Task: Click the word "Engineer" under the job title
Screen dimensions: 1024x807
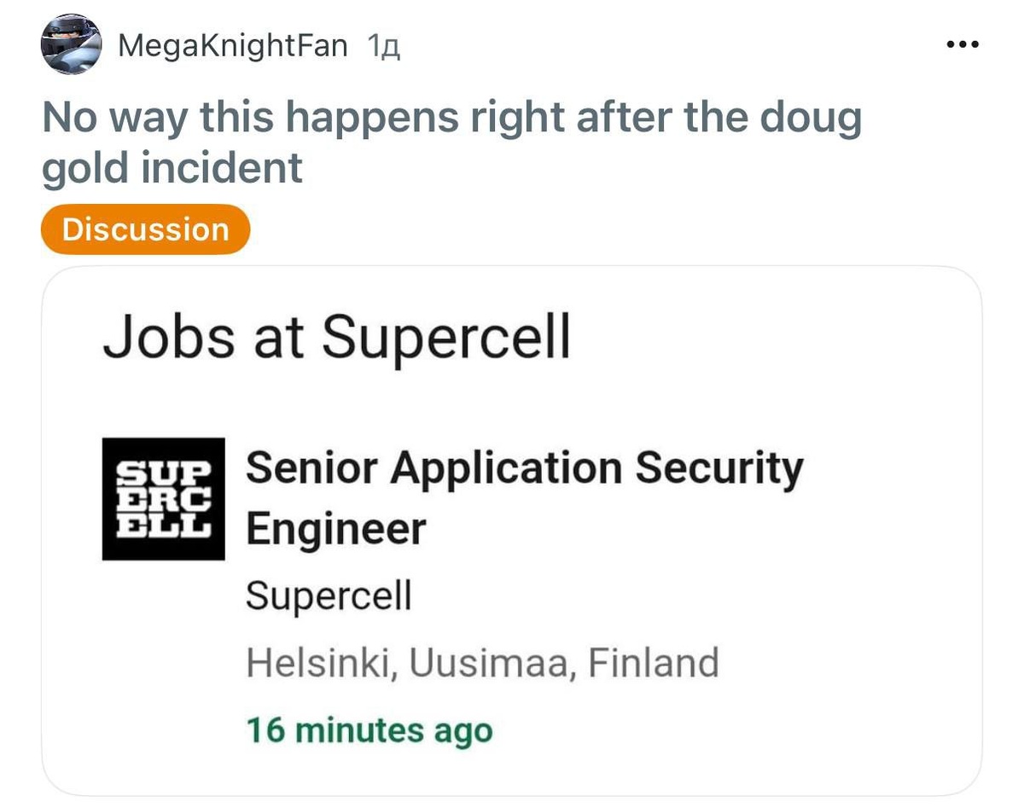Action: coord(335,529)
